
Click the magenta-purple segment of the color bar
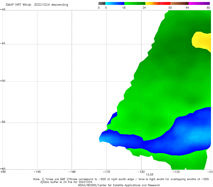199,3
